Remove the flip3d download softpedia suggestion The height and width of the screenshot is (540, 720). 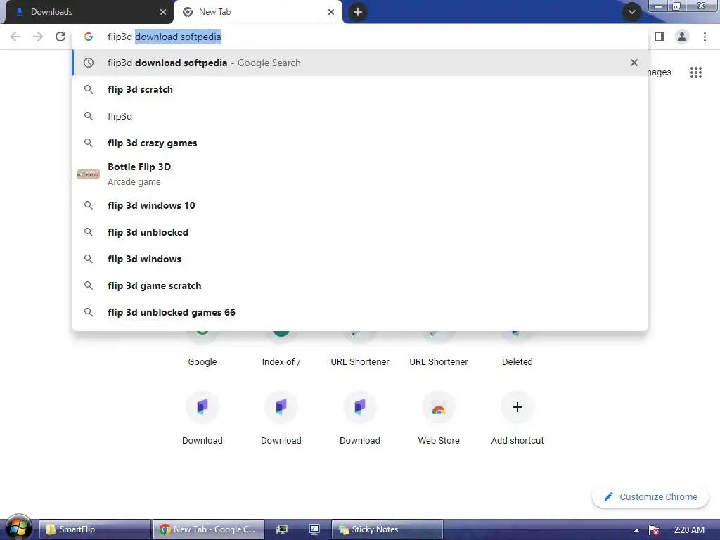(x=634, y=63)
